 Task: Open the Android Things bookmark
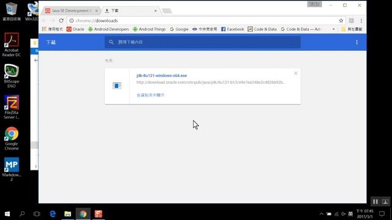coord(149,29)
